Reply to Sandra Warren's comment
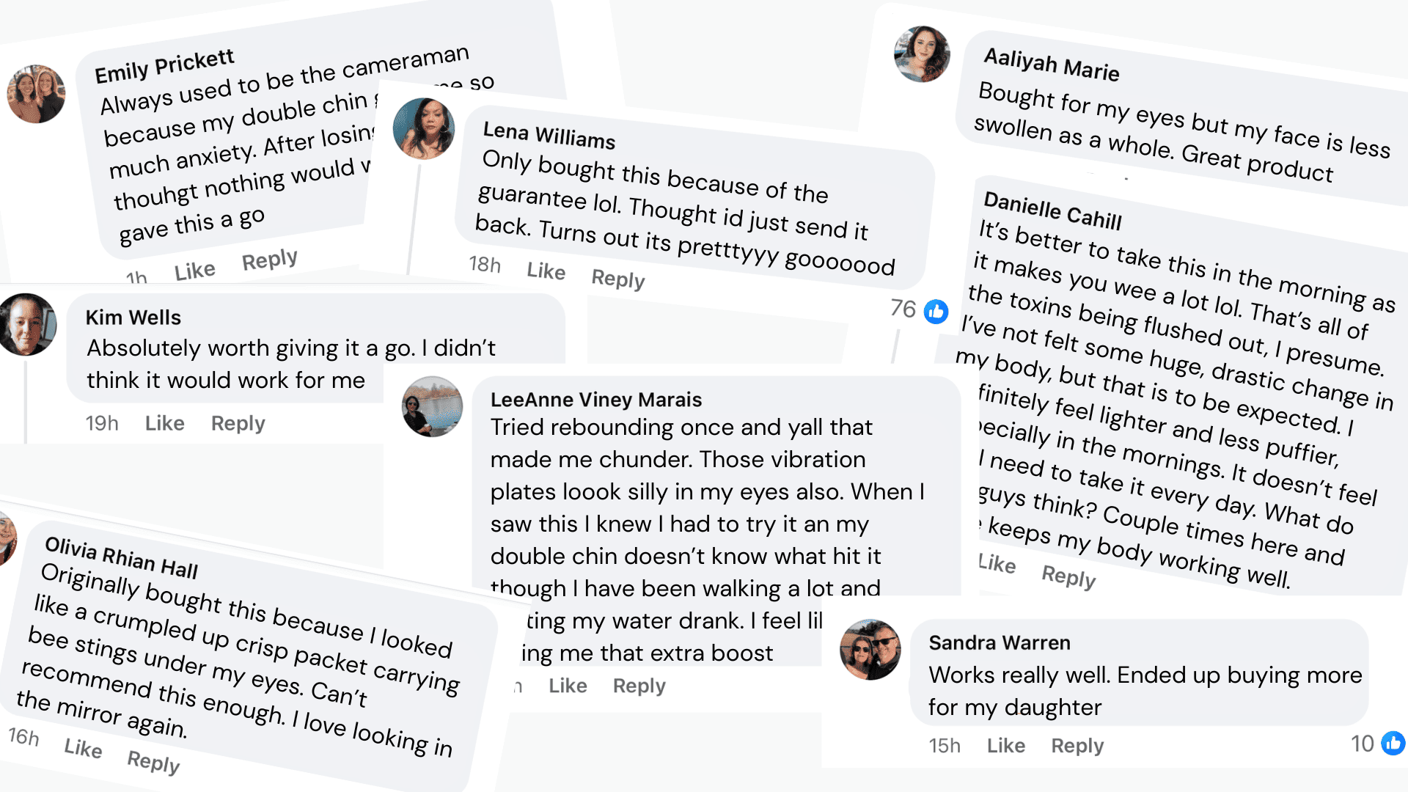The image size is (1408, 792). tap(1077, 746)
